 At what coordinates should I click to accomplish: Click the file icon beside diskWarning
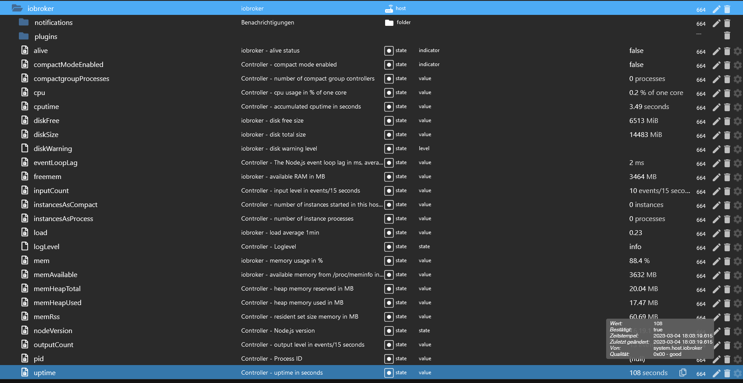25,148
